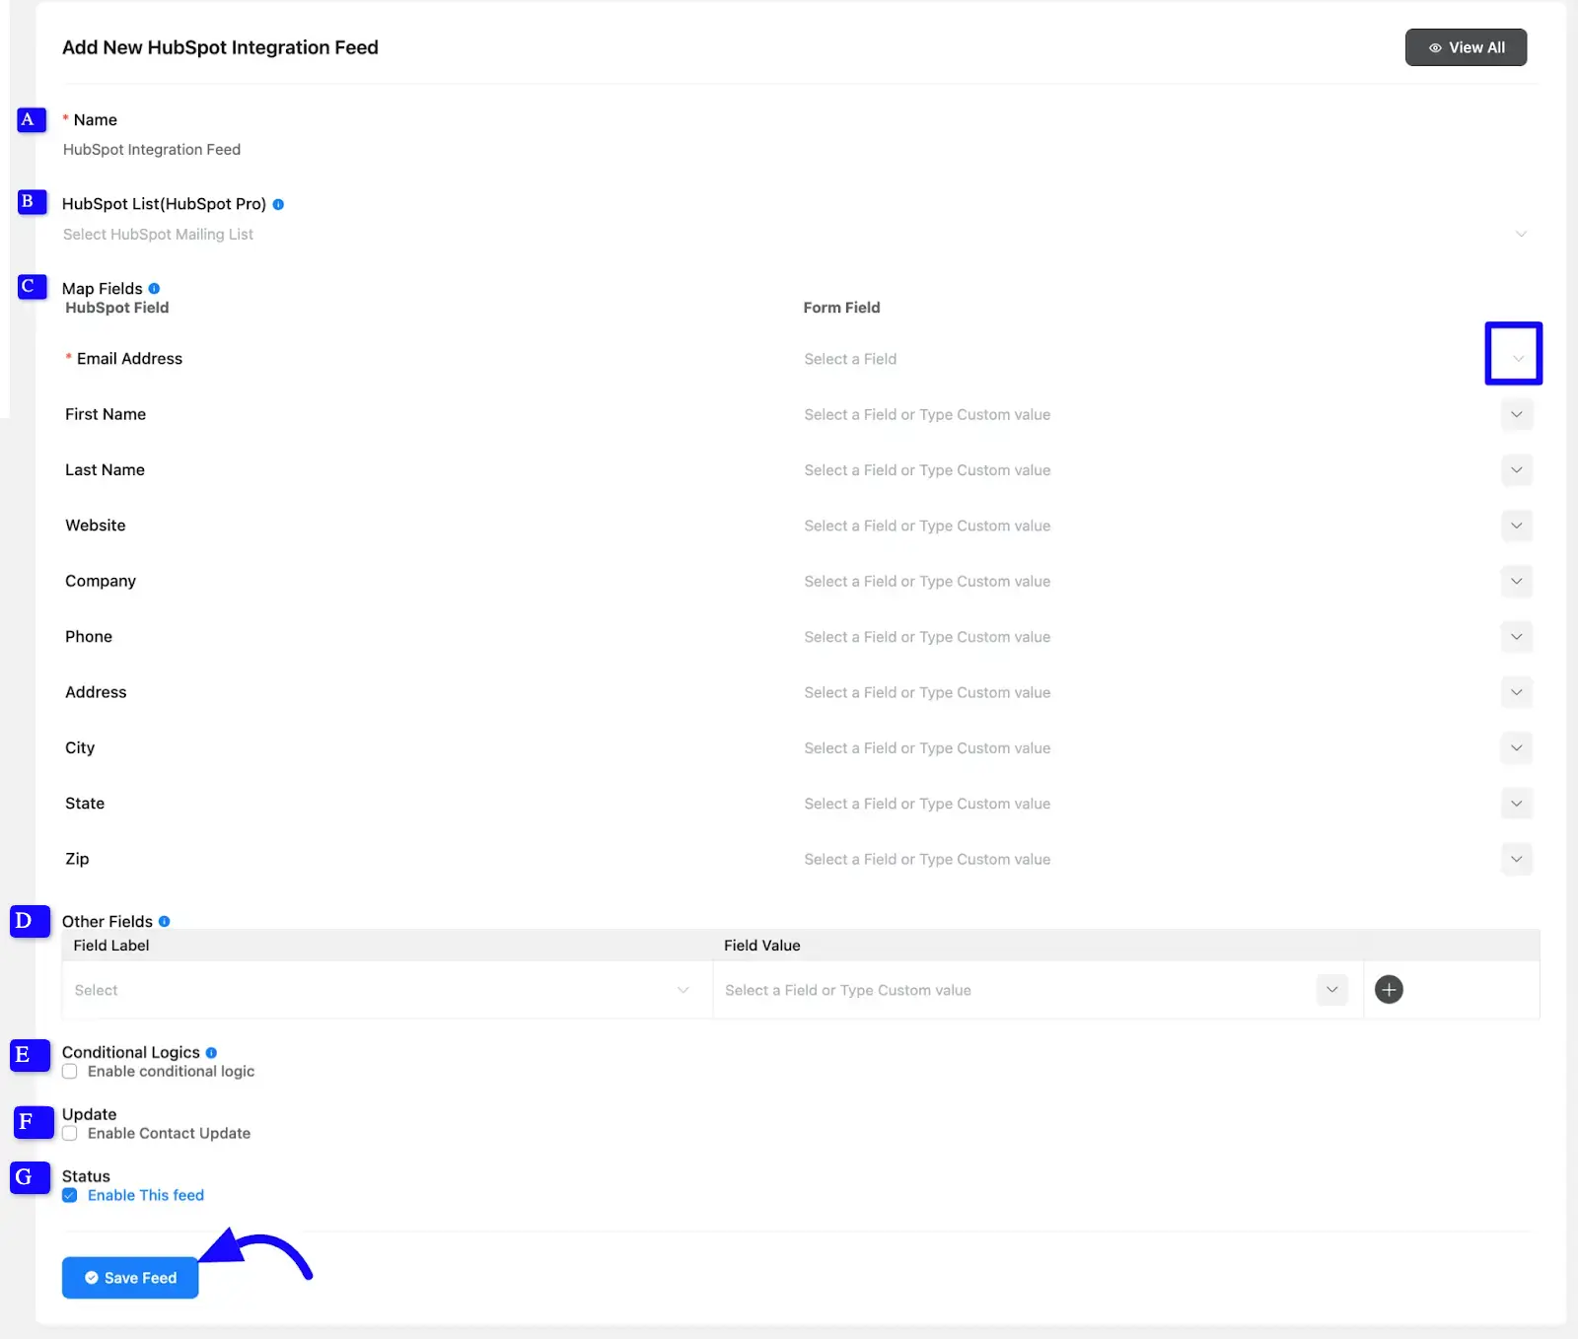Click the plus icon to add field row
The image size is (1578, 1339).
click(1389, 990)
